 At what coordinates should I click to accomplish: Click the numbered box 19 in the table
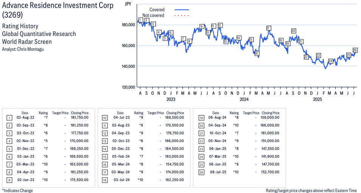pyautogui.click(x=201, y=118)
